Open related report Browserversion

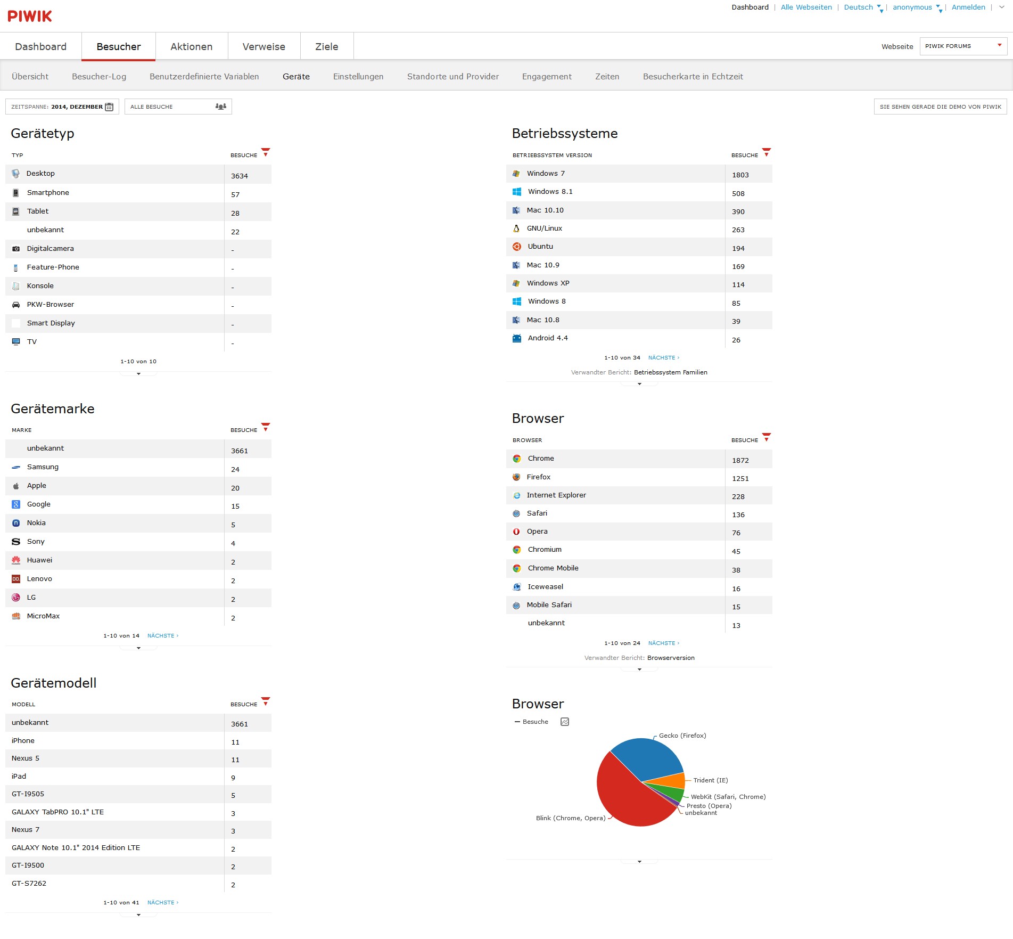click(671, 658)
